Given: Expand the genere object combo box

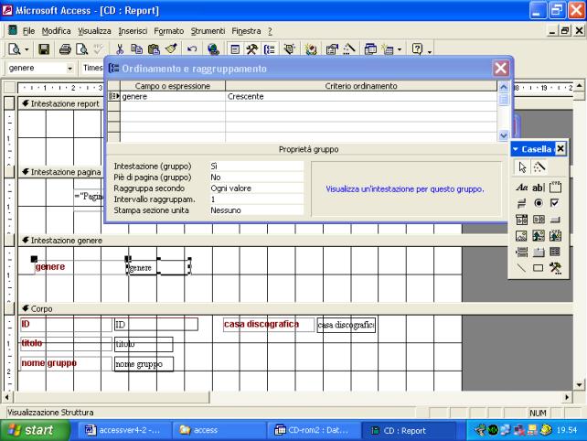Looking at the screenshot, I should (69, 69).
